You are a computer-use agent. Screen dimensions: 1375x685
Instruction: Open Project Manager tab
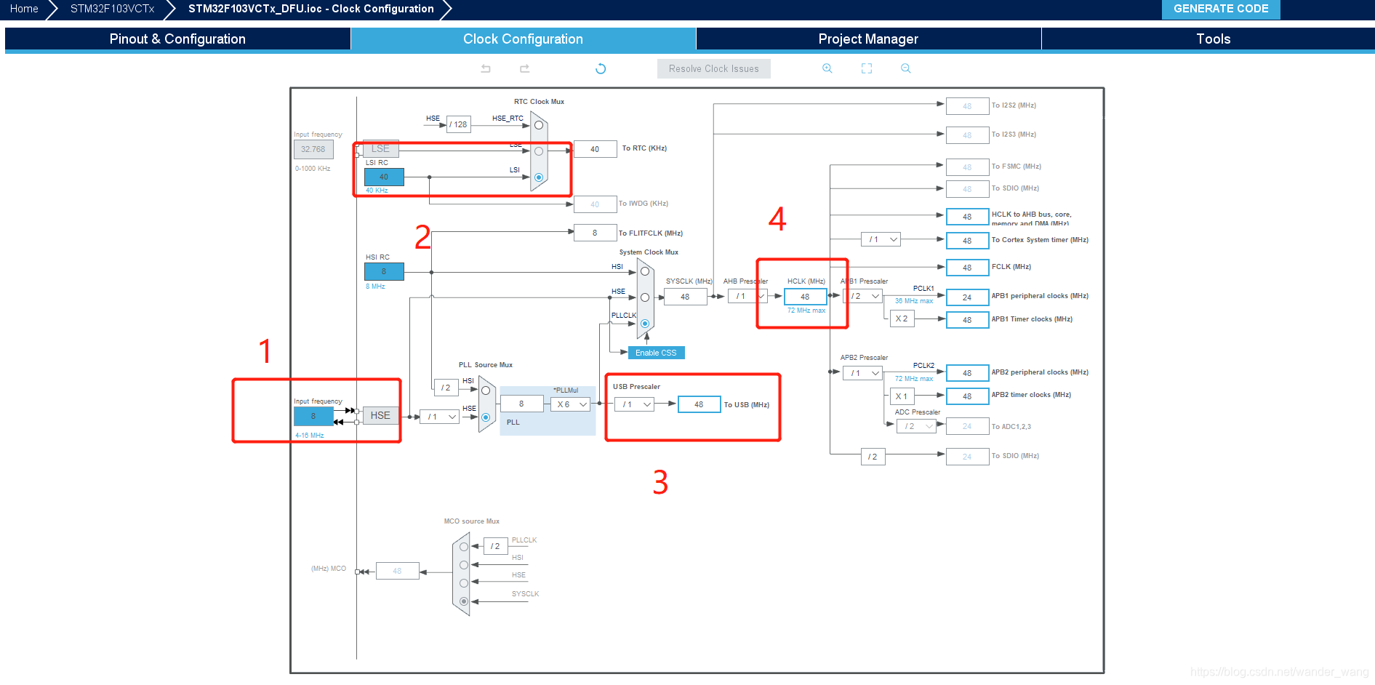[x=868, y=39]
